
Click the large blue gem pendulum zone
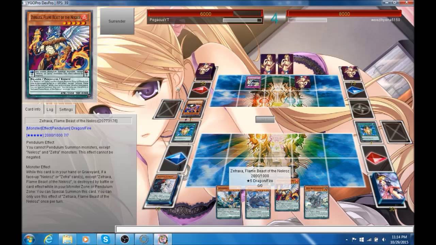tap(175, 159)
